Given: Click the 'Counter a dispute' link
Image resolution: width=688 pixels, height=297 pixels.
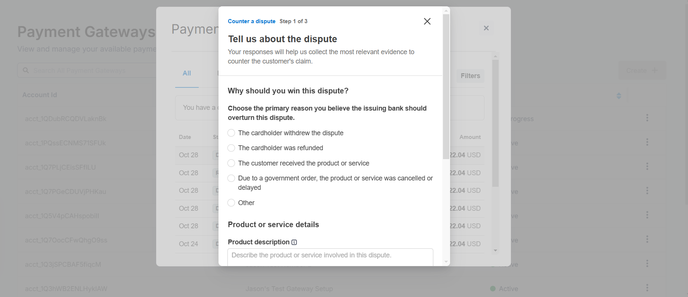Looking at the screenshot, I should pyautogui.click(x=251, y=21).
